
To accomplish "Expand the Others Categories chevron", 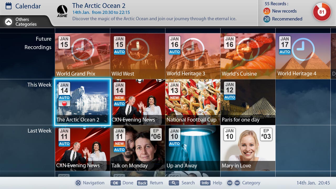I will [9, 22].
